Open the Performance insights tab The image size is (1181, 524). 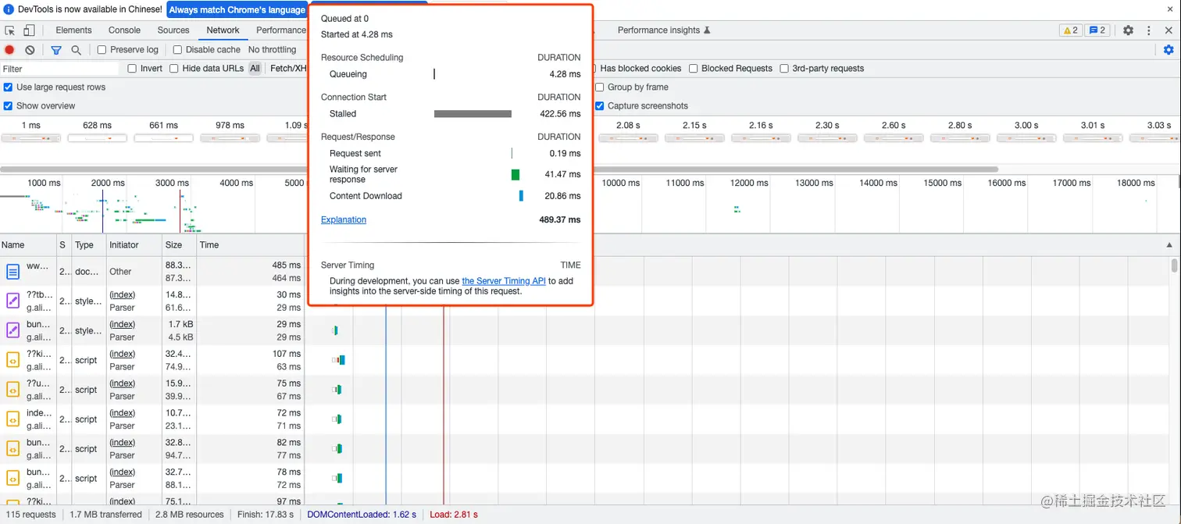pyautogui.click(x=664, y=30)
